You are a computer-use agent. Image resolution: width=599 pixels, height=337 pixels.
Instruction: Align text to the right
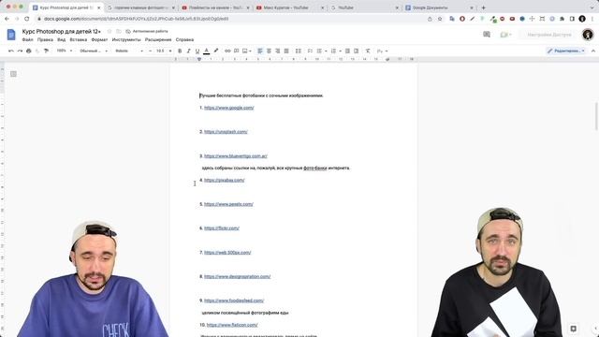coord(278,51)
